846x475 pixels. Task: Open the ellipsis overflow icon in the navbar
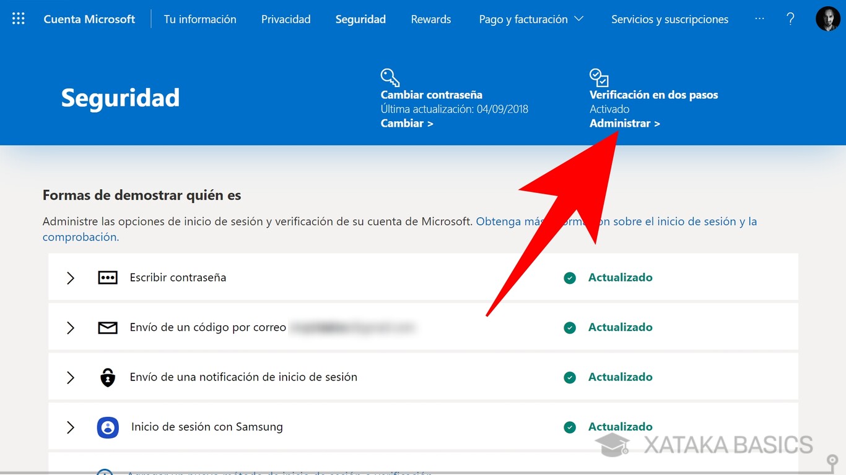coord(760,19)
